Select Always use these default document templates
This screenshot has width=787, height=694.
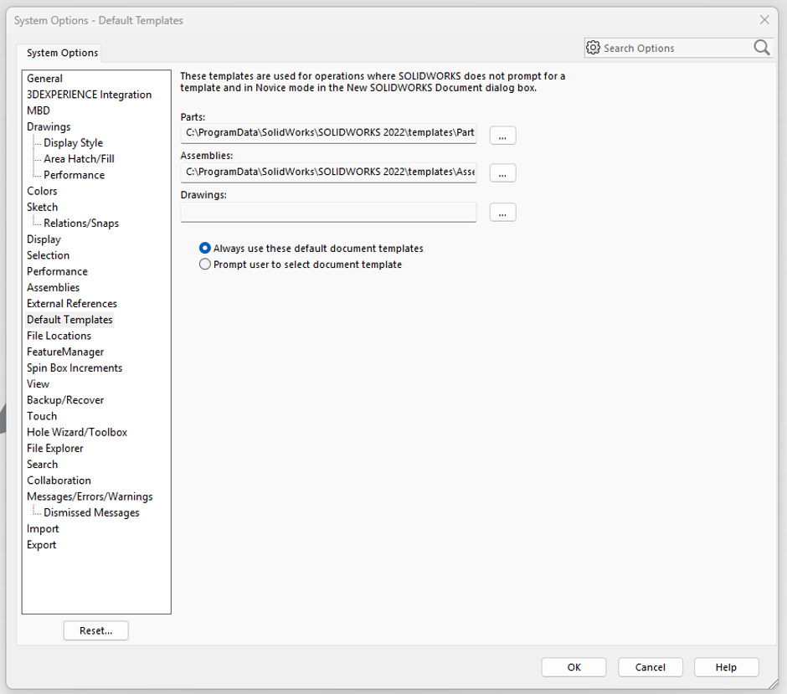coord(311,249)
